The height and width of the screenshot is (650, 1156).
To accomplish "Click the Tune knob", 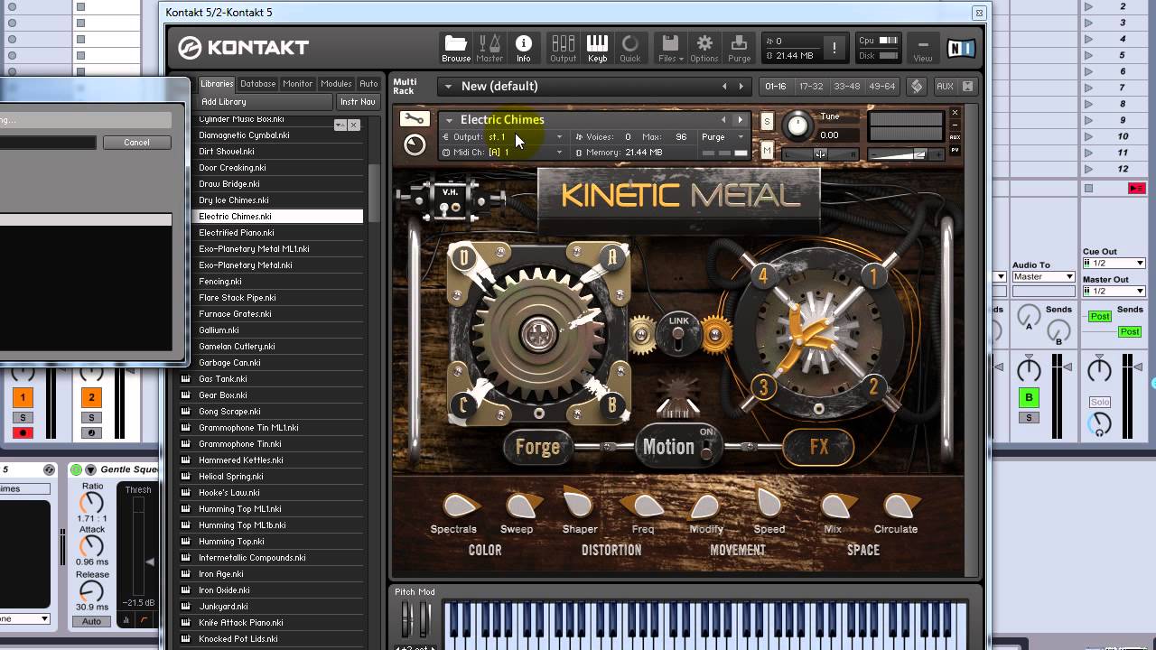I will coord(797,125).
